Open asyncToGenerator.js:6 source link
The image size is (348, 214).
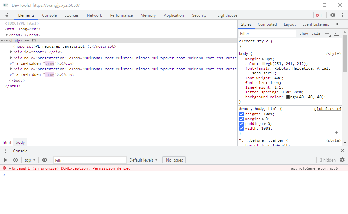point(314,168)
